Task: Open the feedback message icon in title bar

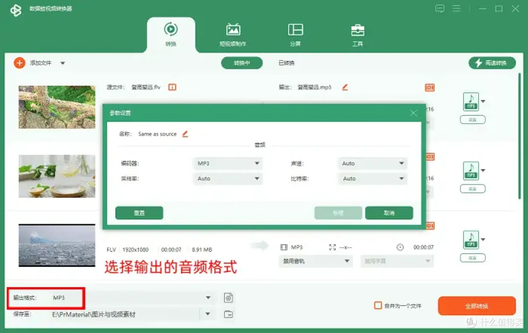Action: (x=440, y=8)
